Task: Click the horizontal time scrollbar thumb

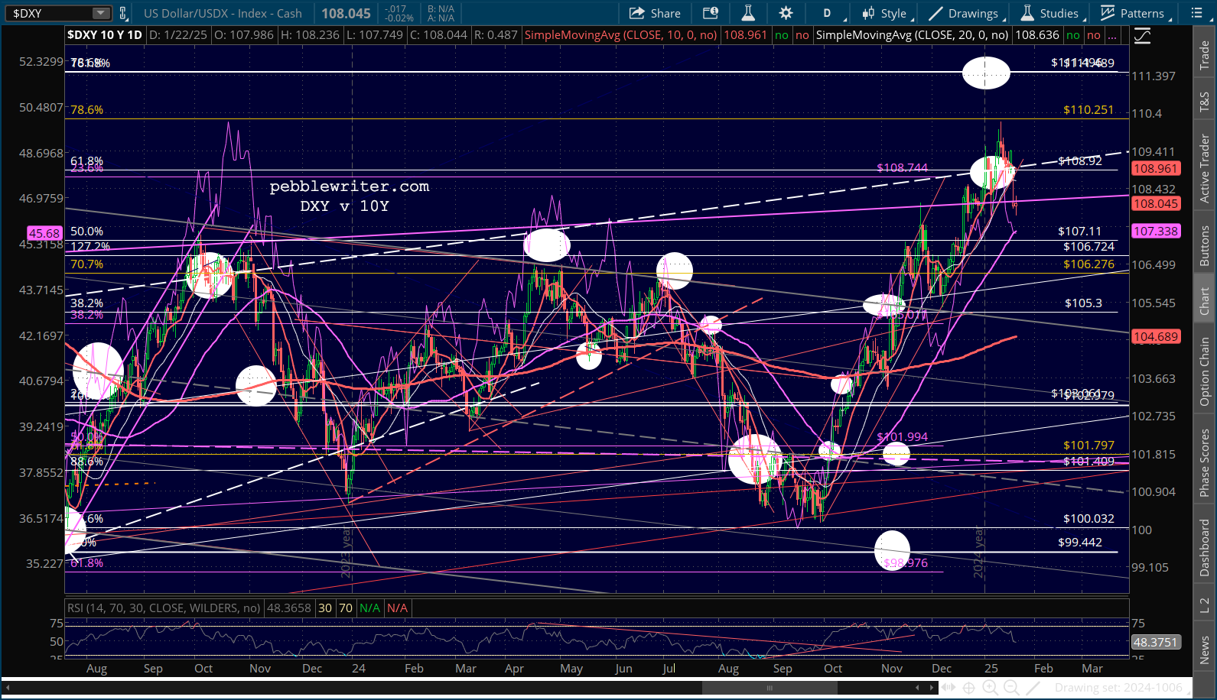Action: (x=770, y=687)
